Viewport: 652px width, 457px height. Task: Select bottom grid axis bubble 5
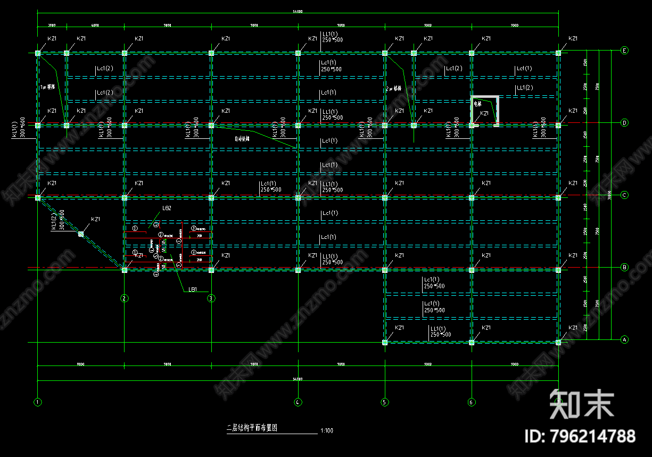tap(384, 402)
